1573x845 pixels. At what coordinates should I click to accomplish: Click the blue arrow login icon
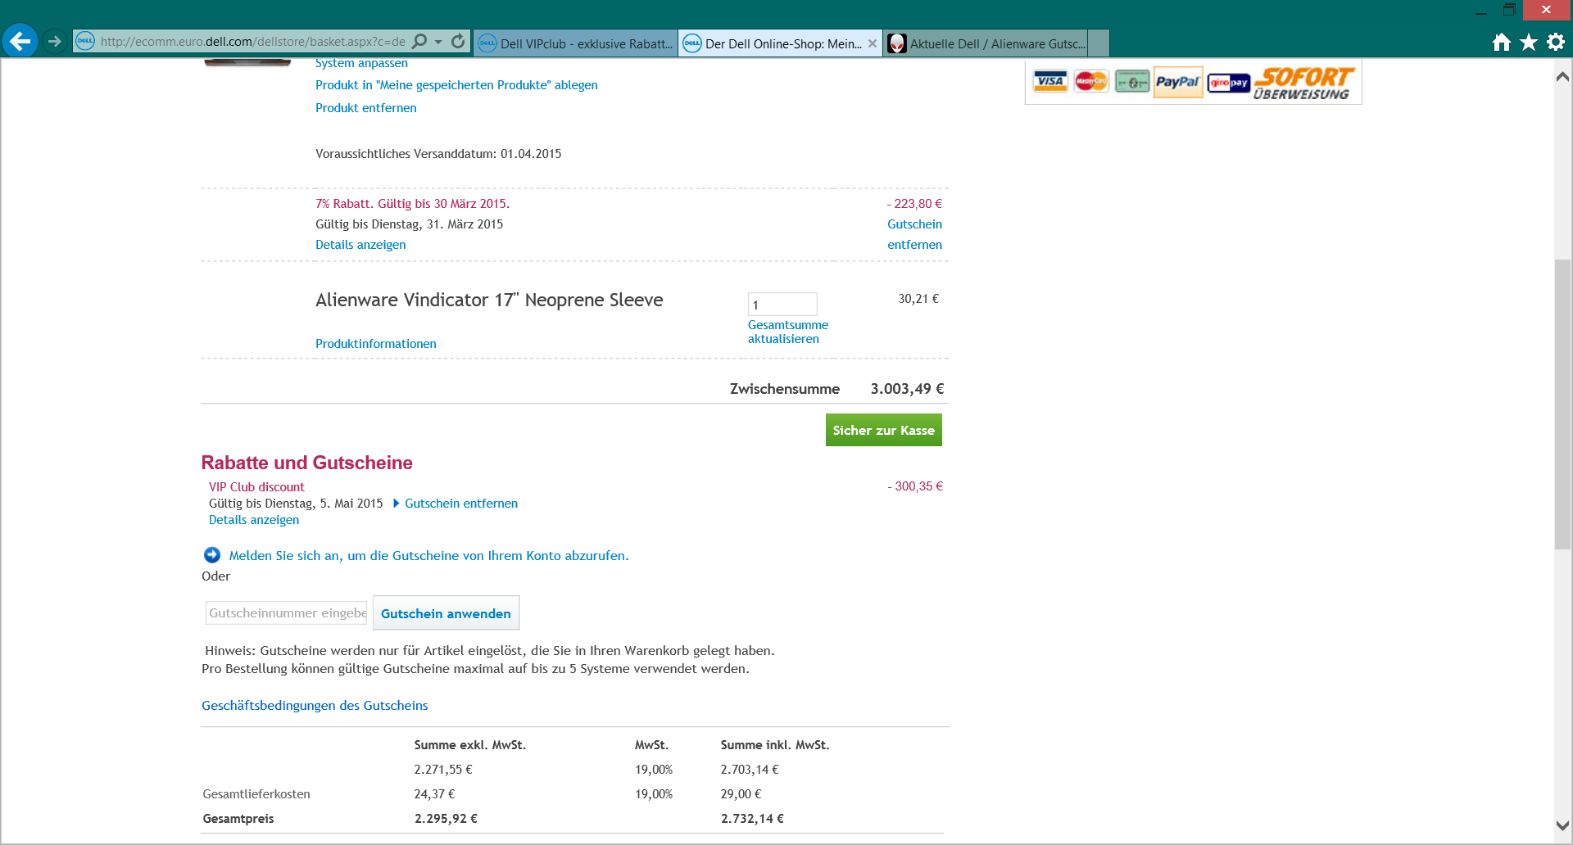212,555
